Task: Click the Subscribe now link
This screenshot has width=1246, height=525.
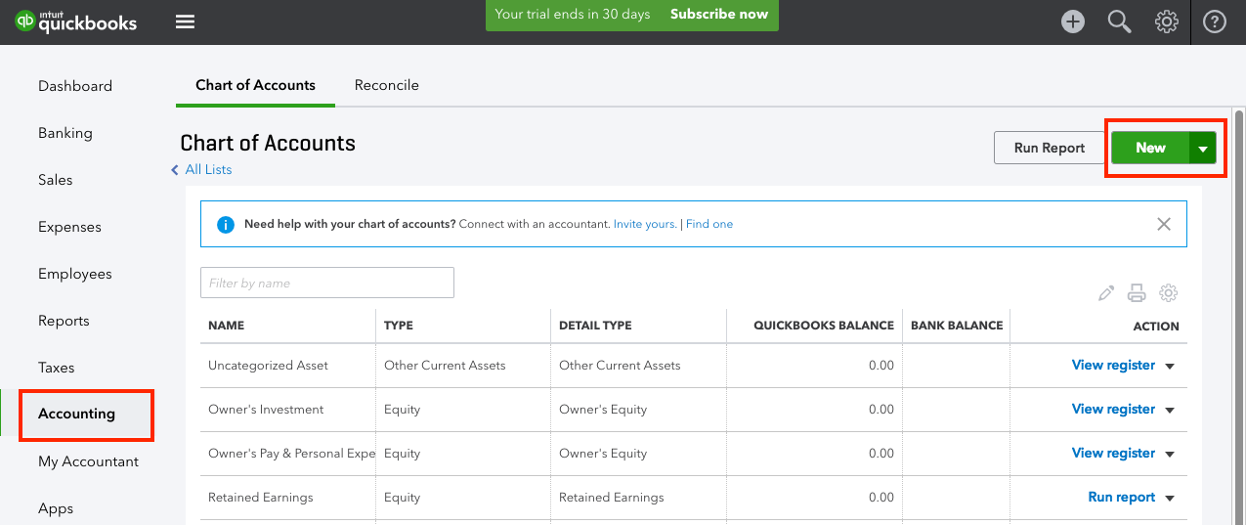Action: point(719,14)
